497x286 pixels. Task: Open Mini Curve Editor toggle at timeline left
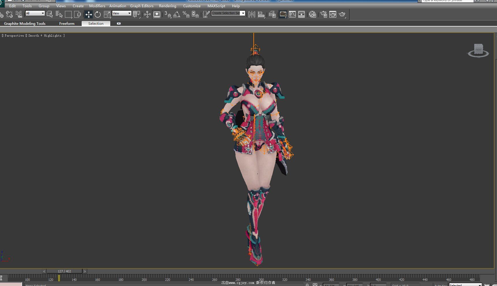1,278
